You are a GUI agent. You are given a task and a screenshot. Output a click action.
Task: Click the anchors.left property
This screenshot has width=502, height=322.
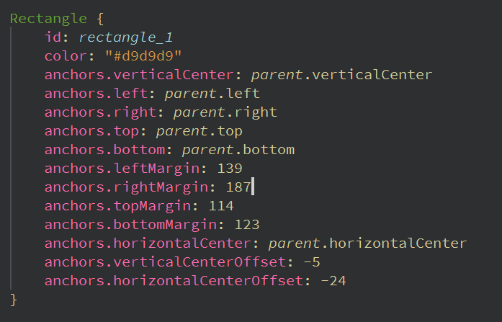[x=96, y=94]
